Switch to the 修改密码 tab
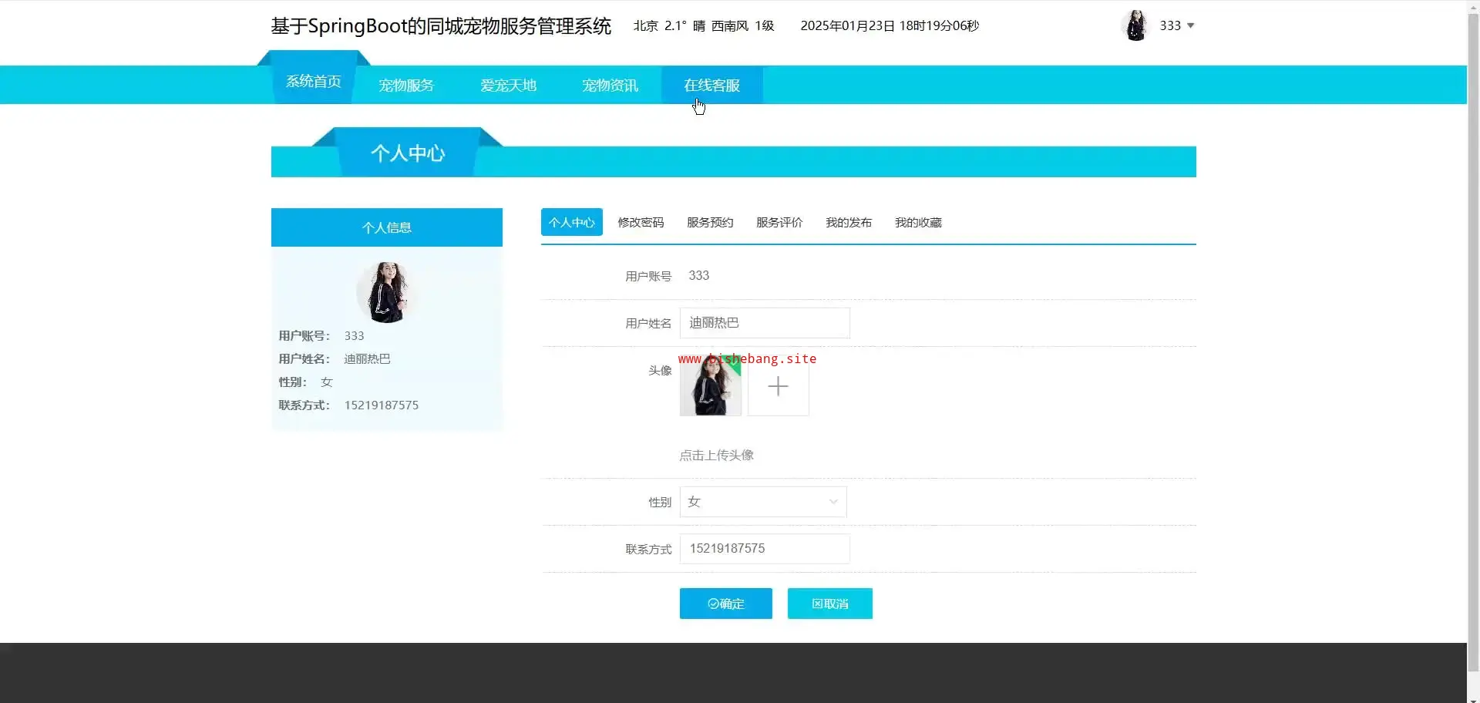Screen dimensions: 1480x703 (641, 223)
